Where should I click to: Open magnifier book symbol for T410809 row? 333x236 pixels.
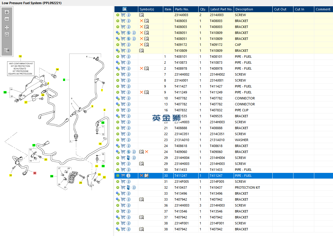[x=142, y=51]
